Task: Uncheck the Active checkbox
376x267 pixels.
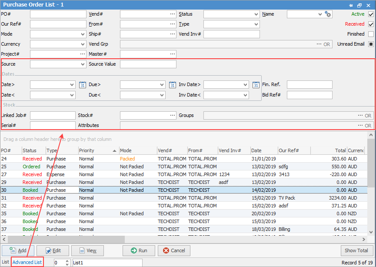Action: point(371,14)
